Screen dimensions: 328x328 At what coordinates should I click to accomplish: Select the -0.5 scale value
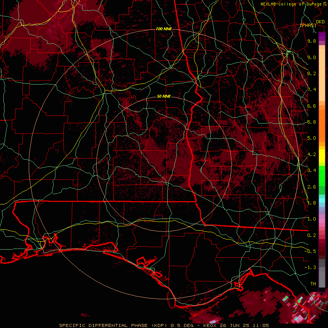pyautogui.click(x=311, y=251)
